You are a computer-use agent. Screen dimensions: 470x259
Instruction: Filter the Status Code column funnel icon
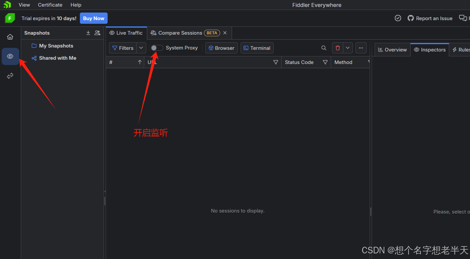click(x=325, y=62)
